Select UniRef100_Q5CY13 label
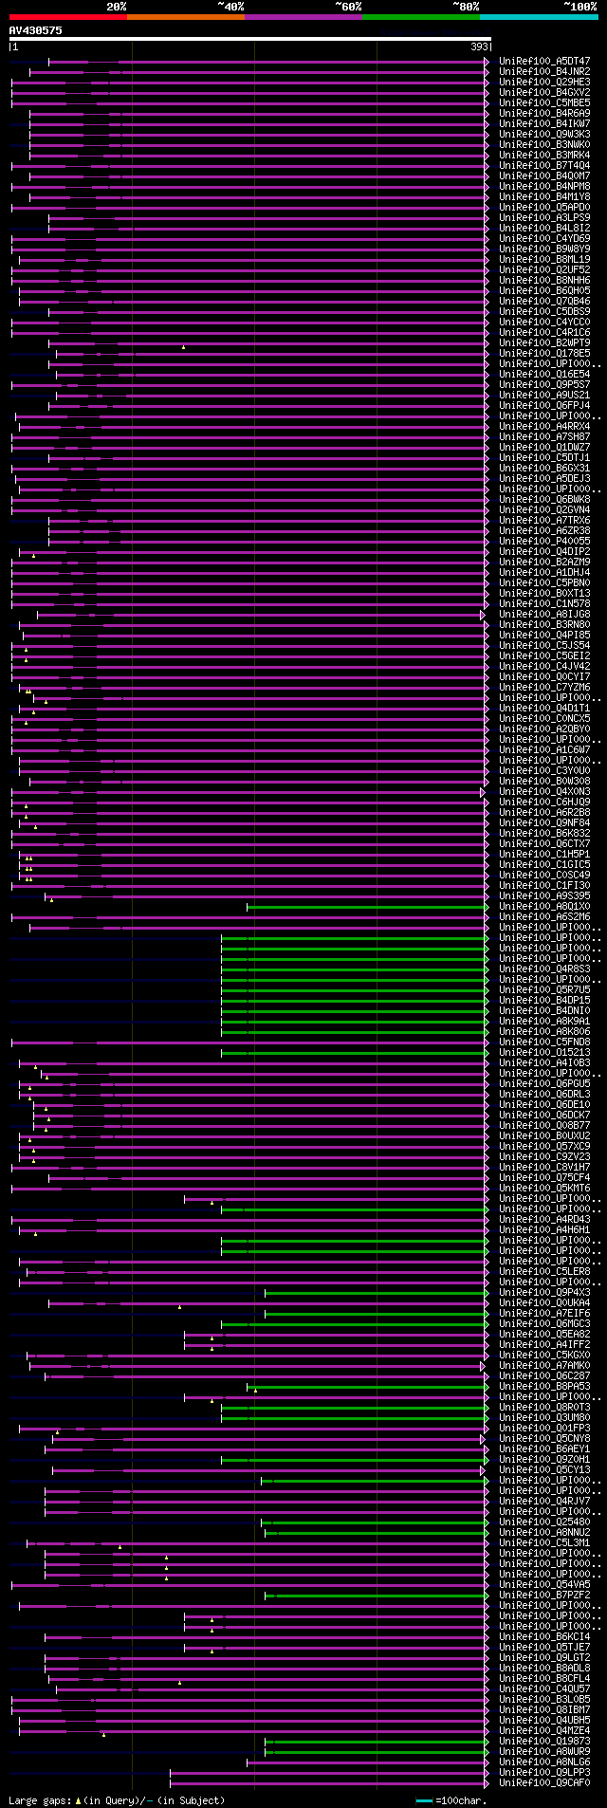This screenshot has width=607, height=1808. point(544,1470)
